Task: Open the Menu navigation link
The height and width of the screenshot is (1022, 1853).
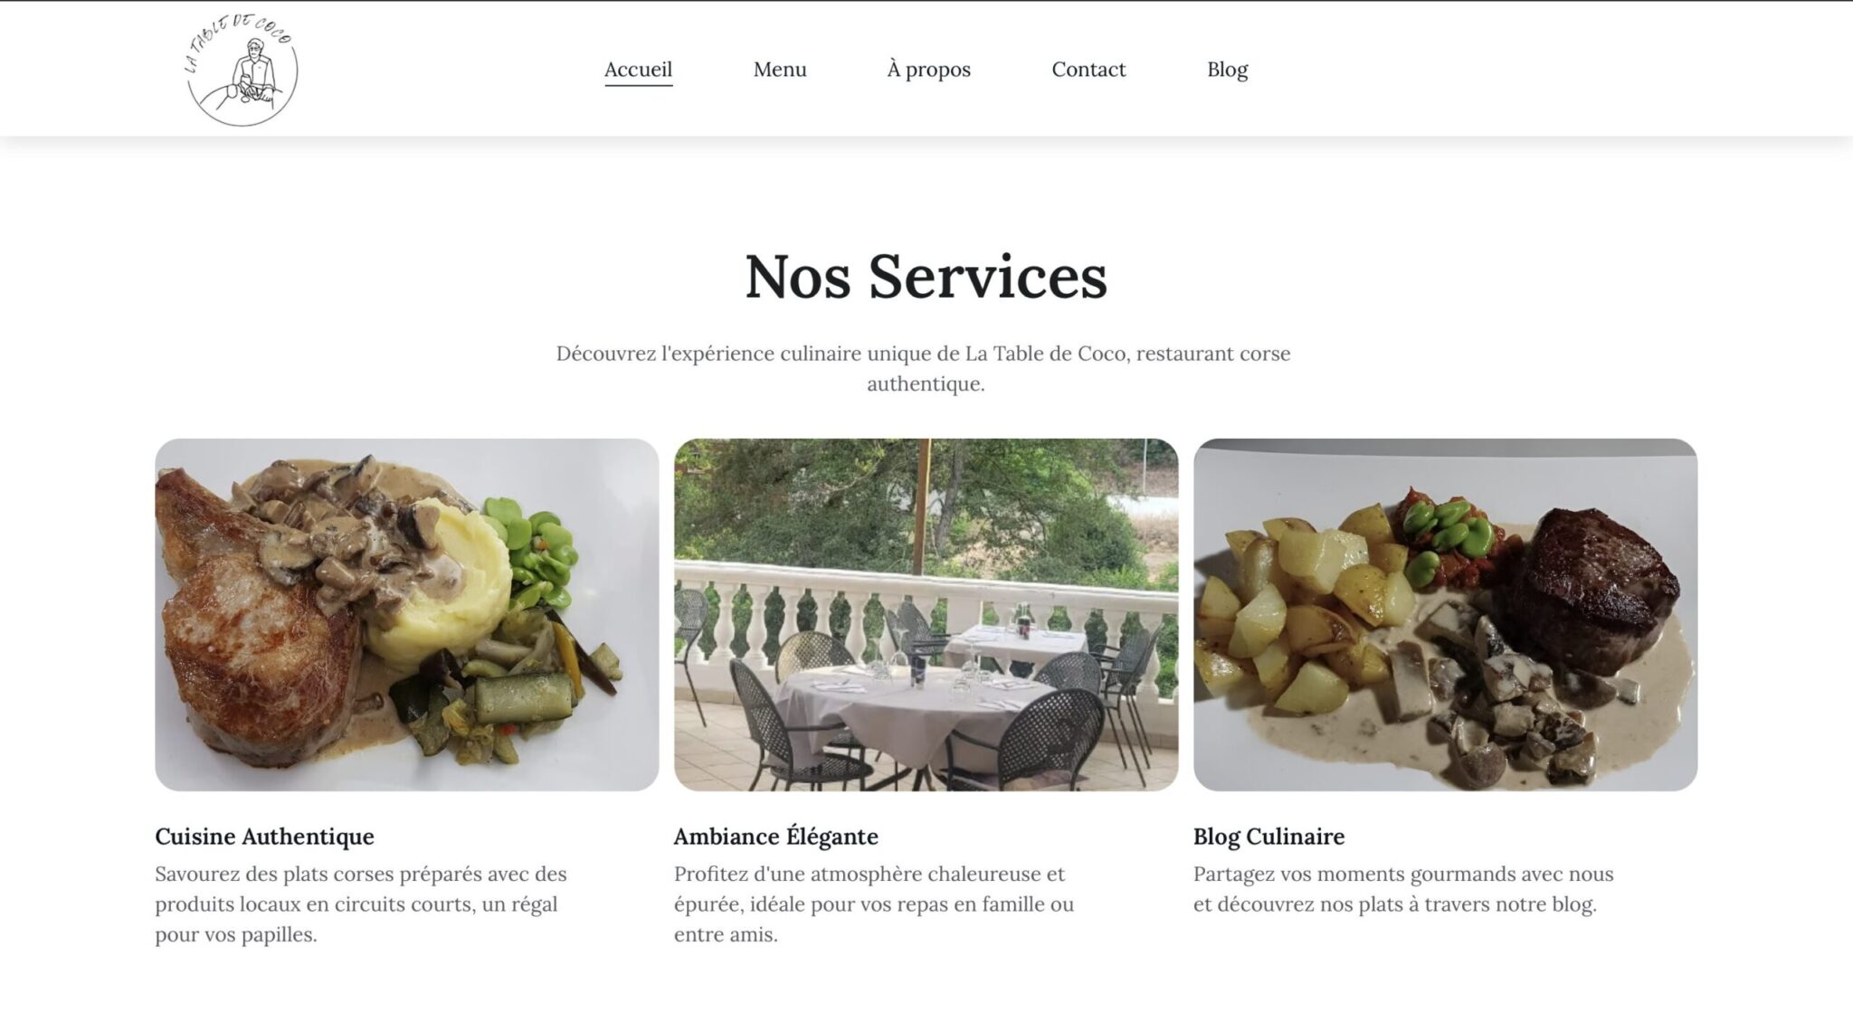Action: click(779, 70)
